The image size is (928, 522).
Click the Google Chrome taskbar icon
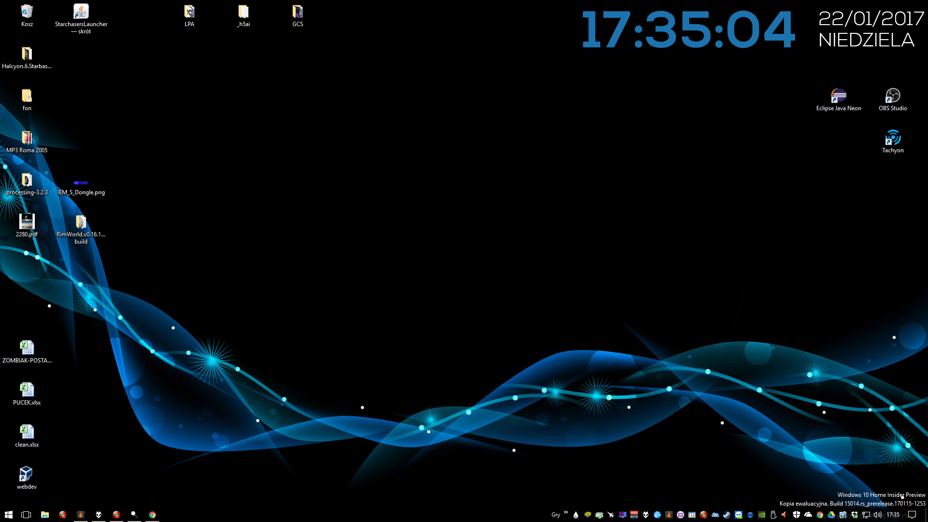tap(152, 515)
